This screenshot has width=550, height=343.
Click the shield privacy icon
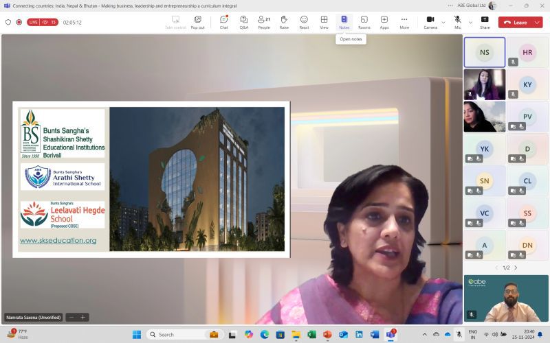pos(8,22)
